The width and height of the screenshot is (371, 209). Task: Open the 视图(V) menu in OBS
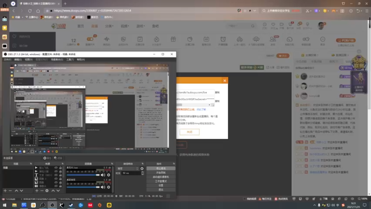29,59
